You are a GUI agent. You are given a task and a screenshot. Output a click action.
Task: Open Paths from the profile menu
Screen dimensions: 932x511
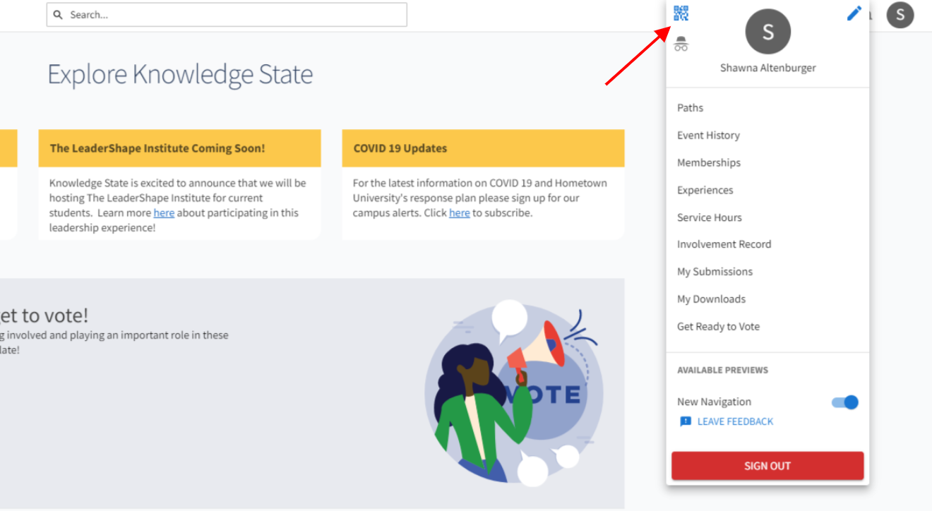[690, 108]
